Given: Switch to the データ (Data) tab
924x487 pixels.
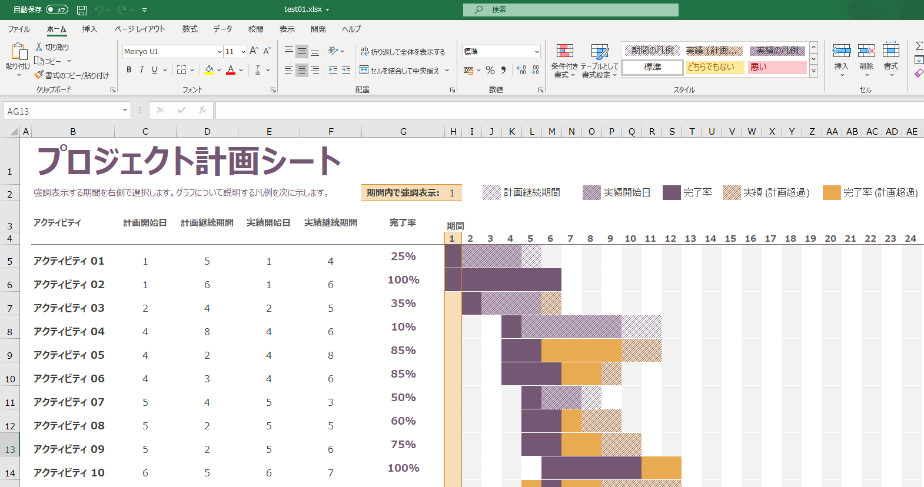Looking at the screenshot, I should coord(222,29).
